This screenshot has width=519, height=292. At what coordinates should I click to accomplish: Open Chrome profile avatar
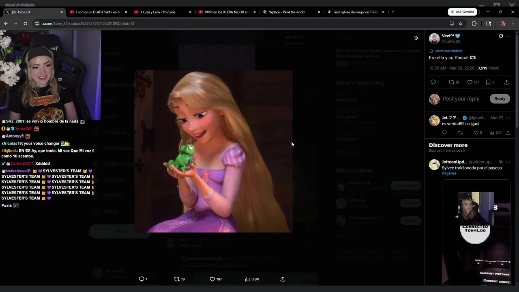(x=503, y=24)
